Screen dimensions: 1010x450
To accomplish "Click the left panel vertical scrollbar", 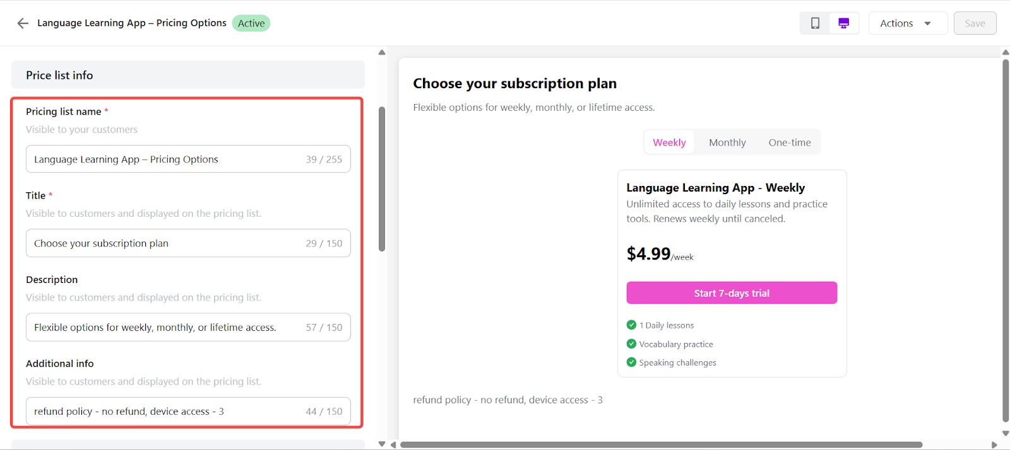I will click(382, 180).
